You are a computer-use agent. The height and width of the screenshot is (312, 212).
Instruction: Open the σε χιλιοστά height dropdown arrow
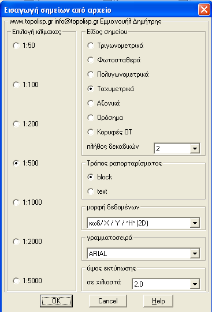pos(195,284)
